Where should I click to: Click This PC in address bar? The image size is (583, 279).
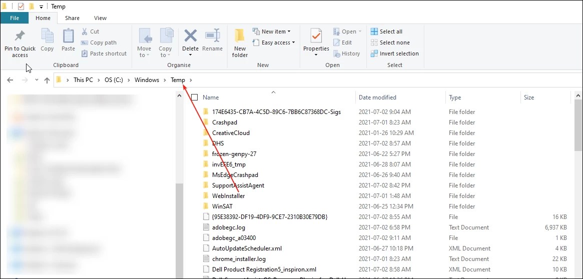tap(83, 80)
